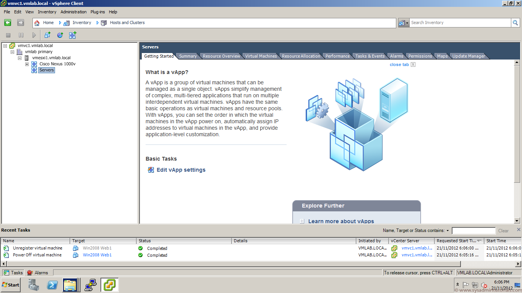Click the vmvc1.vmlab.local vCenter tree icon
The height and width of the screenshot is (293, 522).
click(12, 46)
